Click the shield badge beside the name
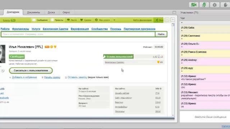 coord(55,47)
